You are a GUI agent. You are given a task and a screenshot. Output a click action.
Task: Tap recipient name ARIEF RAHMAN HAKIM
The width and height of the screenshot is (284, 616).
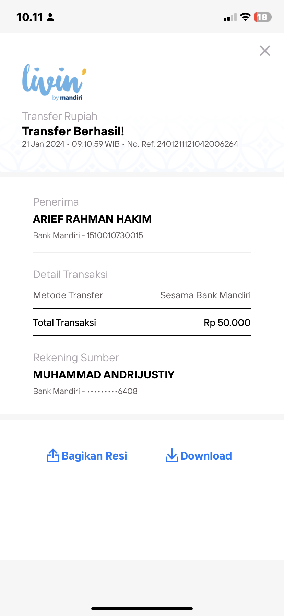[x=92, y=219]
